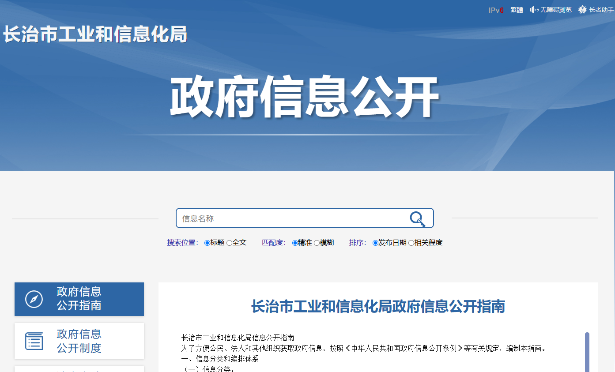Switch to traditional Chinese 繁體
The width and height of the screenshot is (615, 372).
tap(517, 10)
